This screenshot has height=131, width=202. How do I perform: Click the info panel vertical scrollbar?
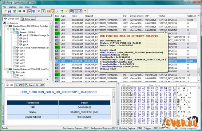pyautogui.click(x=114, y=106)
